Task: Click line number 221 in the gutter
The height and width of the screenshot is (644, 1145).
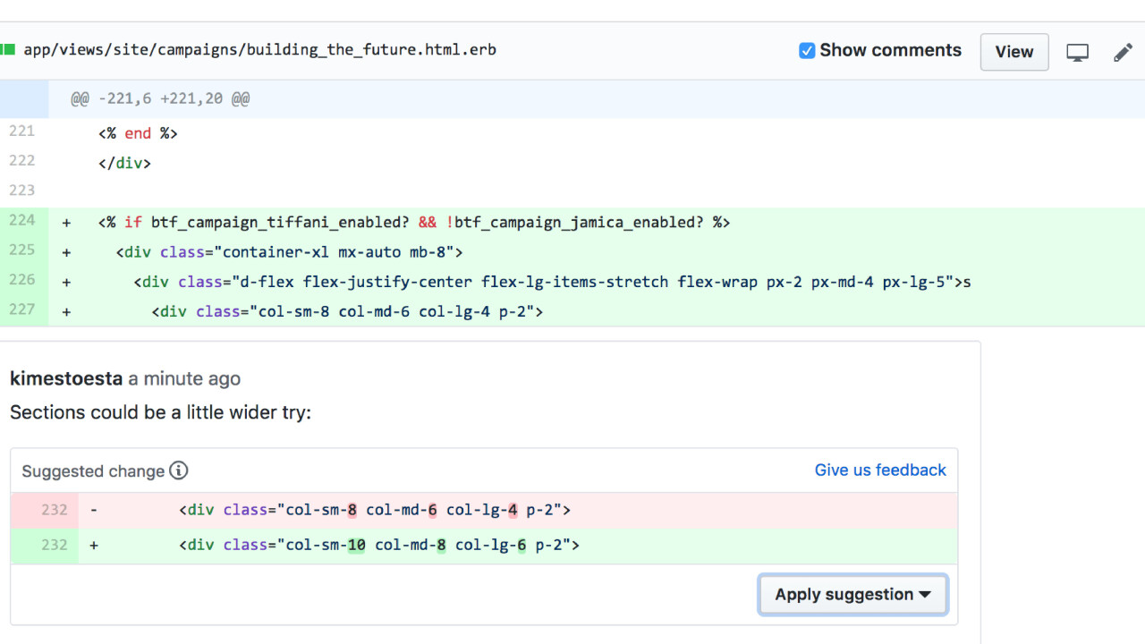Action: point(22,131)
